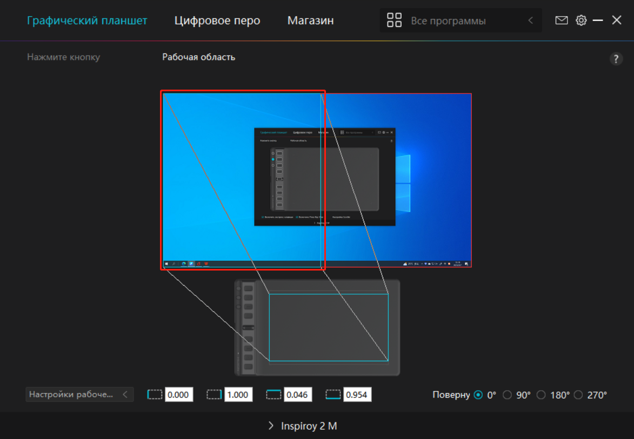The height and width of the screenshot is (439, 634).
Task: Open the mail envelope icon
Action: click(562, 21)
